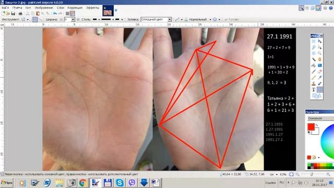The width and height of the screenshot is (334, 188).
Task: Decrease brush width with minus button
Action: pos(61,19)
